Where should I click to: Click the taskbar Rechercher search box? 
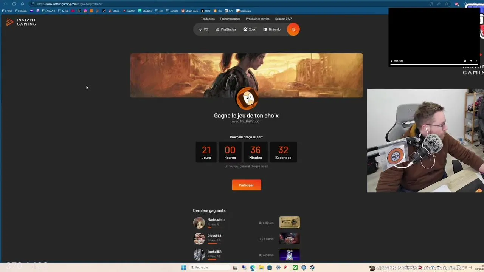point(210,267)
